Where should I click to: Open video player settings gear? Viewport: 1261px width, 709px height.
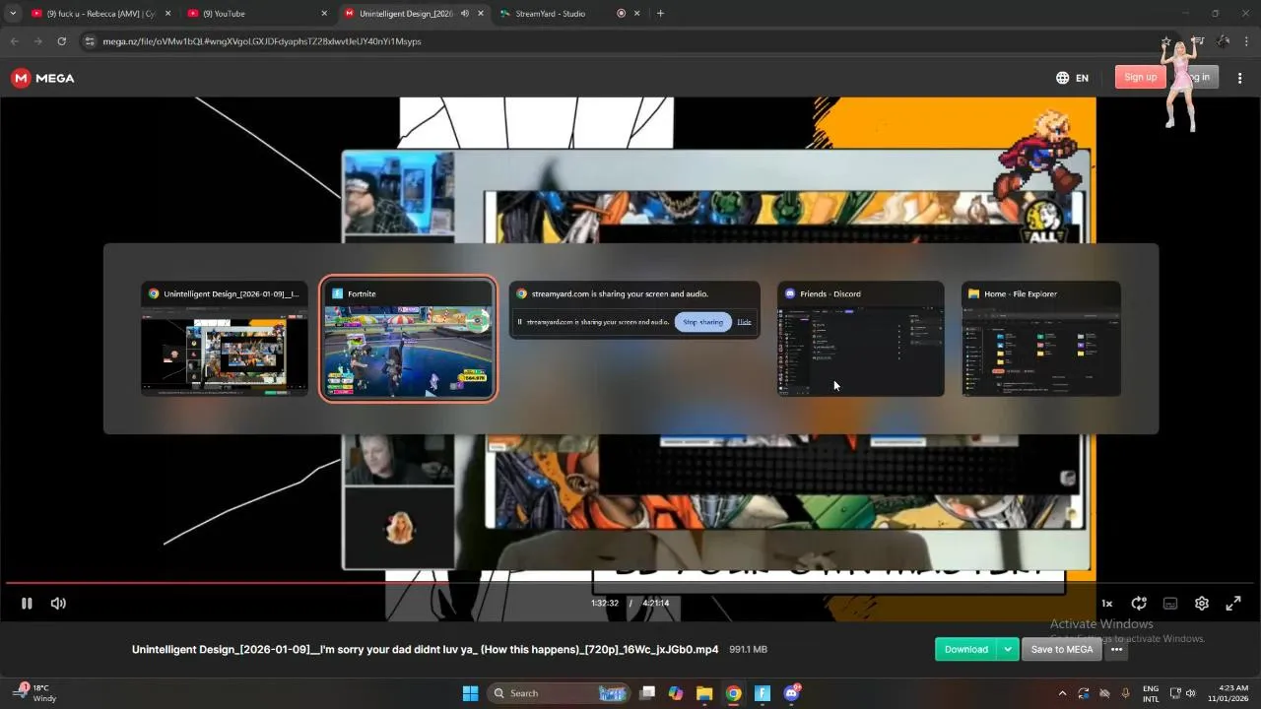coord(1202,604)
